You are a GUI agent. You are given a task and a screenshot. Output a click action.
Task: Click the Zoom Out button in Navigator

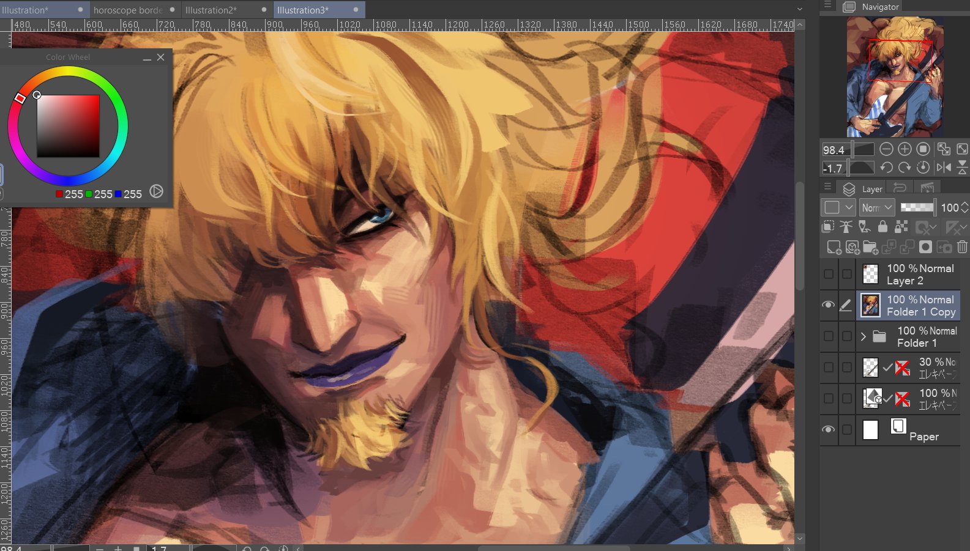[x=886, y=149]
